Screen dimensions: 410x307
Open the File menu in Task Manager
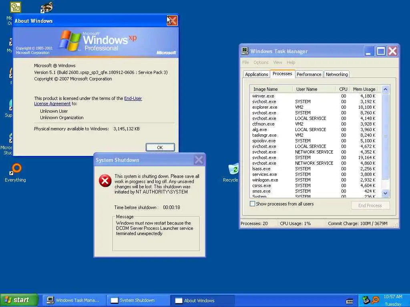point(245,62)
